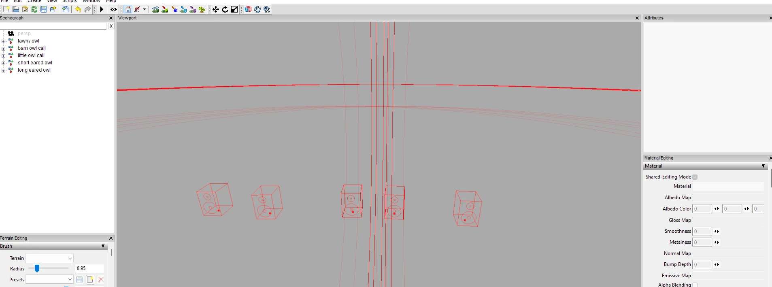Click the undo arrow icon
The width and height of the screenshot is (772, 287).
(78, 9)
